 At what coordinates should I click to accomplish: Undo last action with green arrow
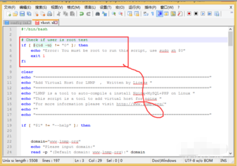pyautogui.click(x=81, y=14)
